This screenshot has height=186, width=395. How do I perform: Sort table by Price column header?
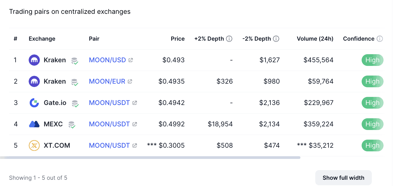click(178, 39)
